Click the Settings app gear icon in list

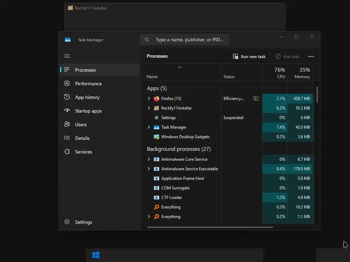157,118
